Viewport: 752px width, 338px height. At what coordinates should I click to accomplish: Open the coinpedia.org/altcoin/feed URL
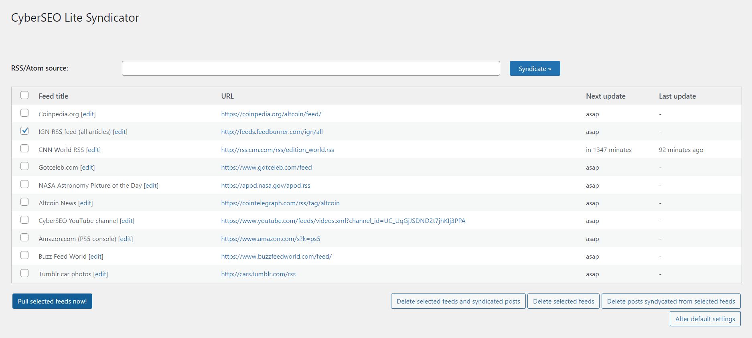tap(271, 114)
